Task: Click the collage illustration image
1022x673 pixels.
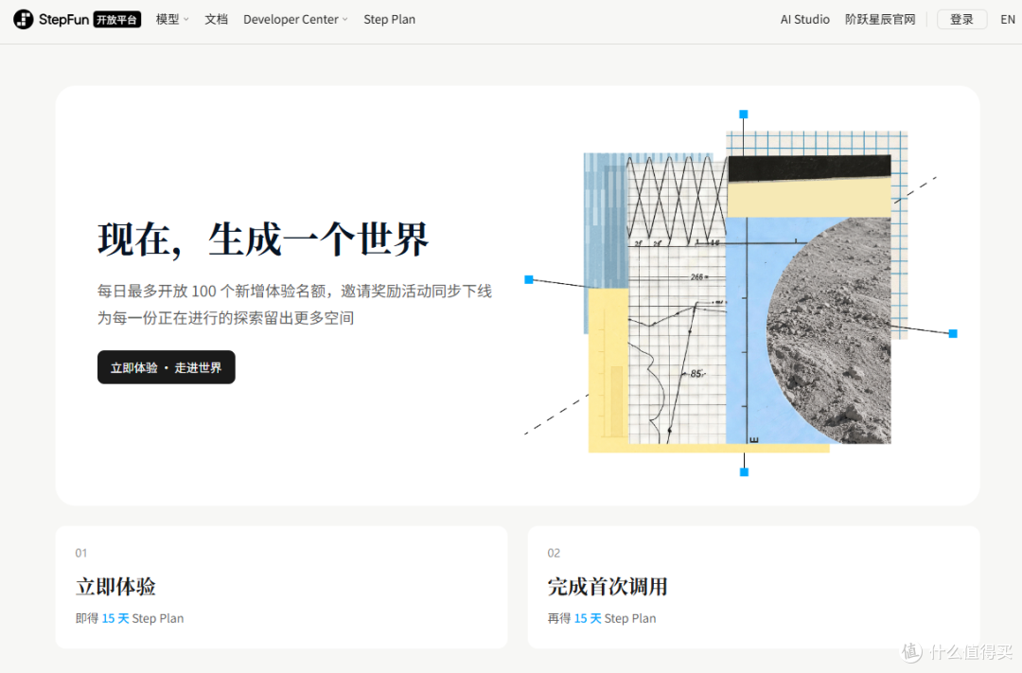Action: pyautogui.click(x=741, y=293)
